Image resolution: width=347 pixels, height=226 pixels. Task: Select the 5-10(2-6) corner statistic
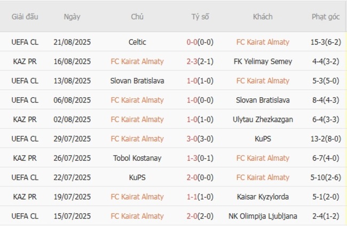point(326,177)
